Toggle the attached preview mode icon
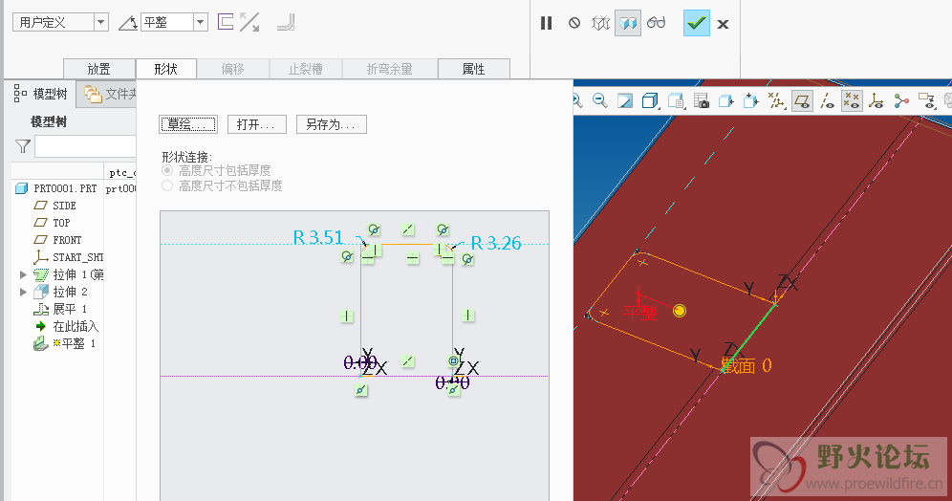The image size is (952, 501). click(x=628, y=23)
